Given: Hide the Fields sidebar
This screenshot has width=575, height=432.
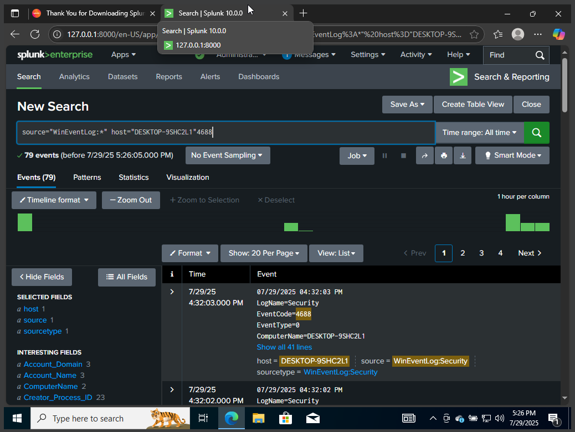Looking at the screenshot, I should coord(42,277).
